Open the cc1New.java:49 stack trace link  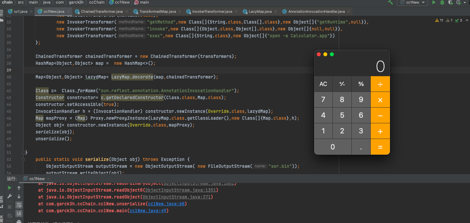(x=149, y=211)
